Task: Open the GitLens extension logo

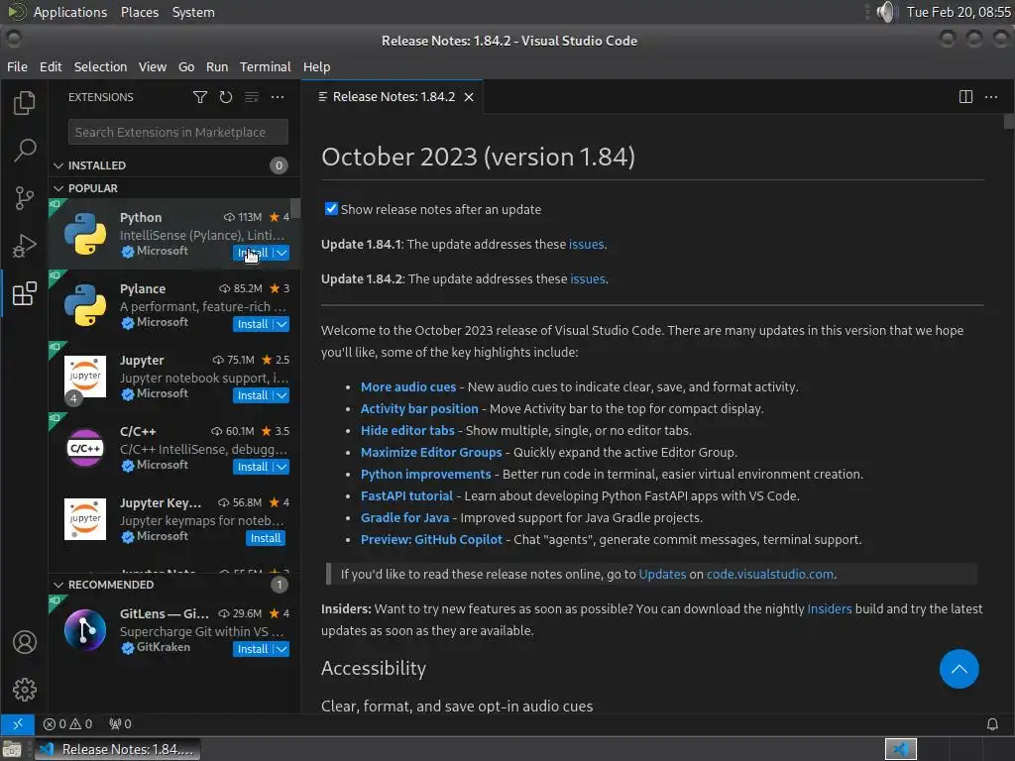Action: point(85,629)
